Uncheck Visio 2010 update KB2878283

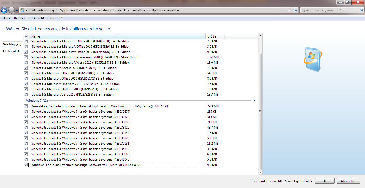26,95
